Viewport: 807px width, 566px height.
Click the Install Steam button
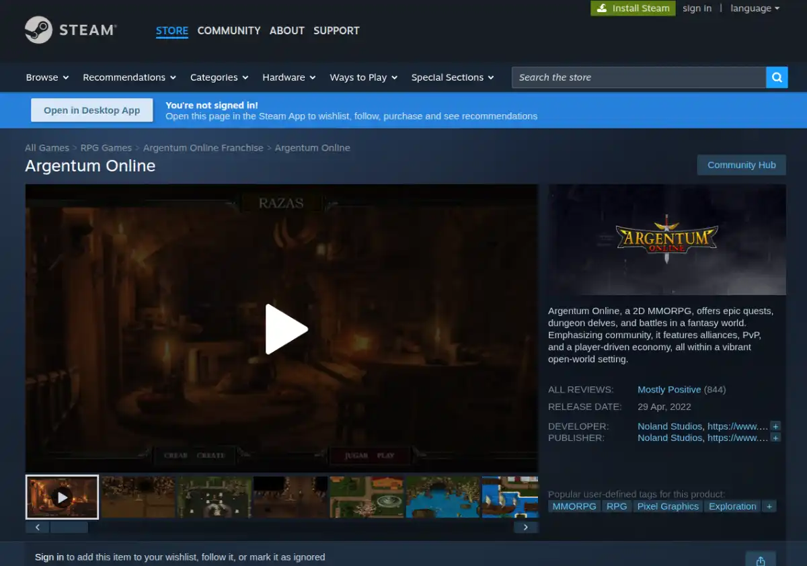pyautogui.click(x=633, y=8)
